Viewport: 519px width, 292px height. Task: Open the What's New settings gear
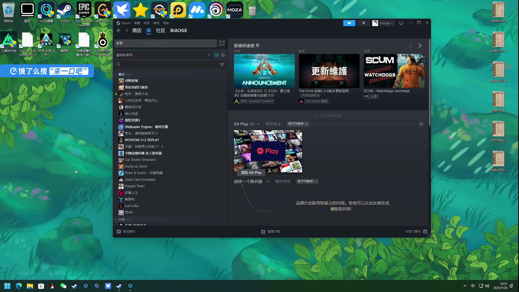tap(258, 45)
